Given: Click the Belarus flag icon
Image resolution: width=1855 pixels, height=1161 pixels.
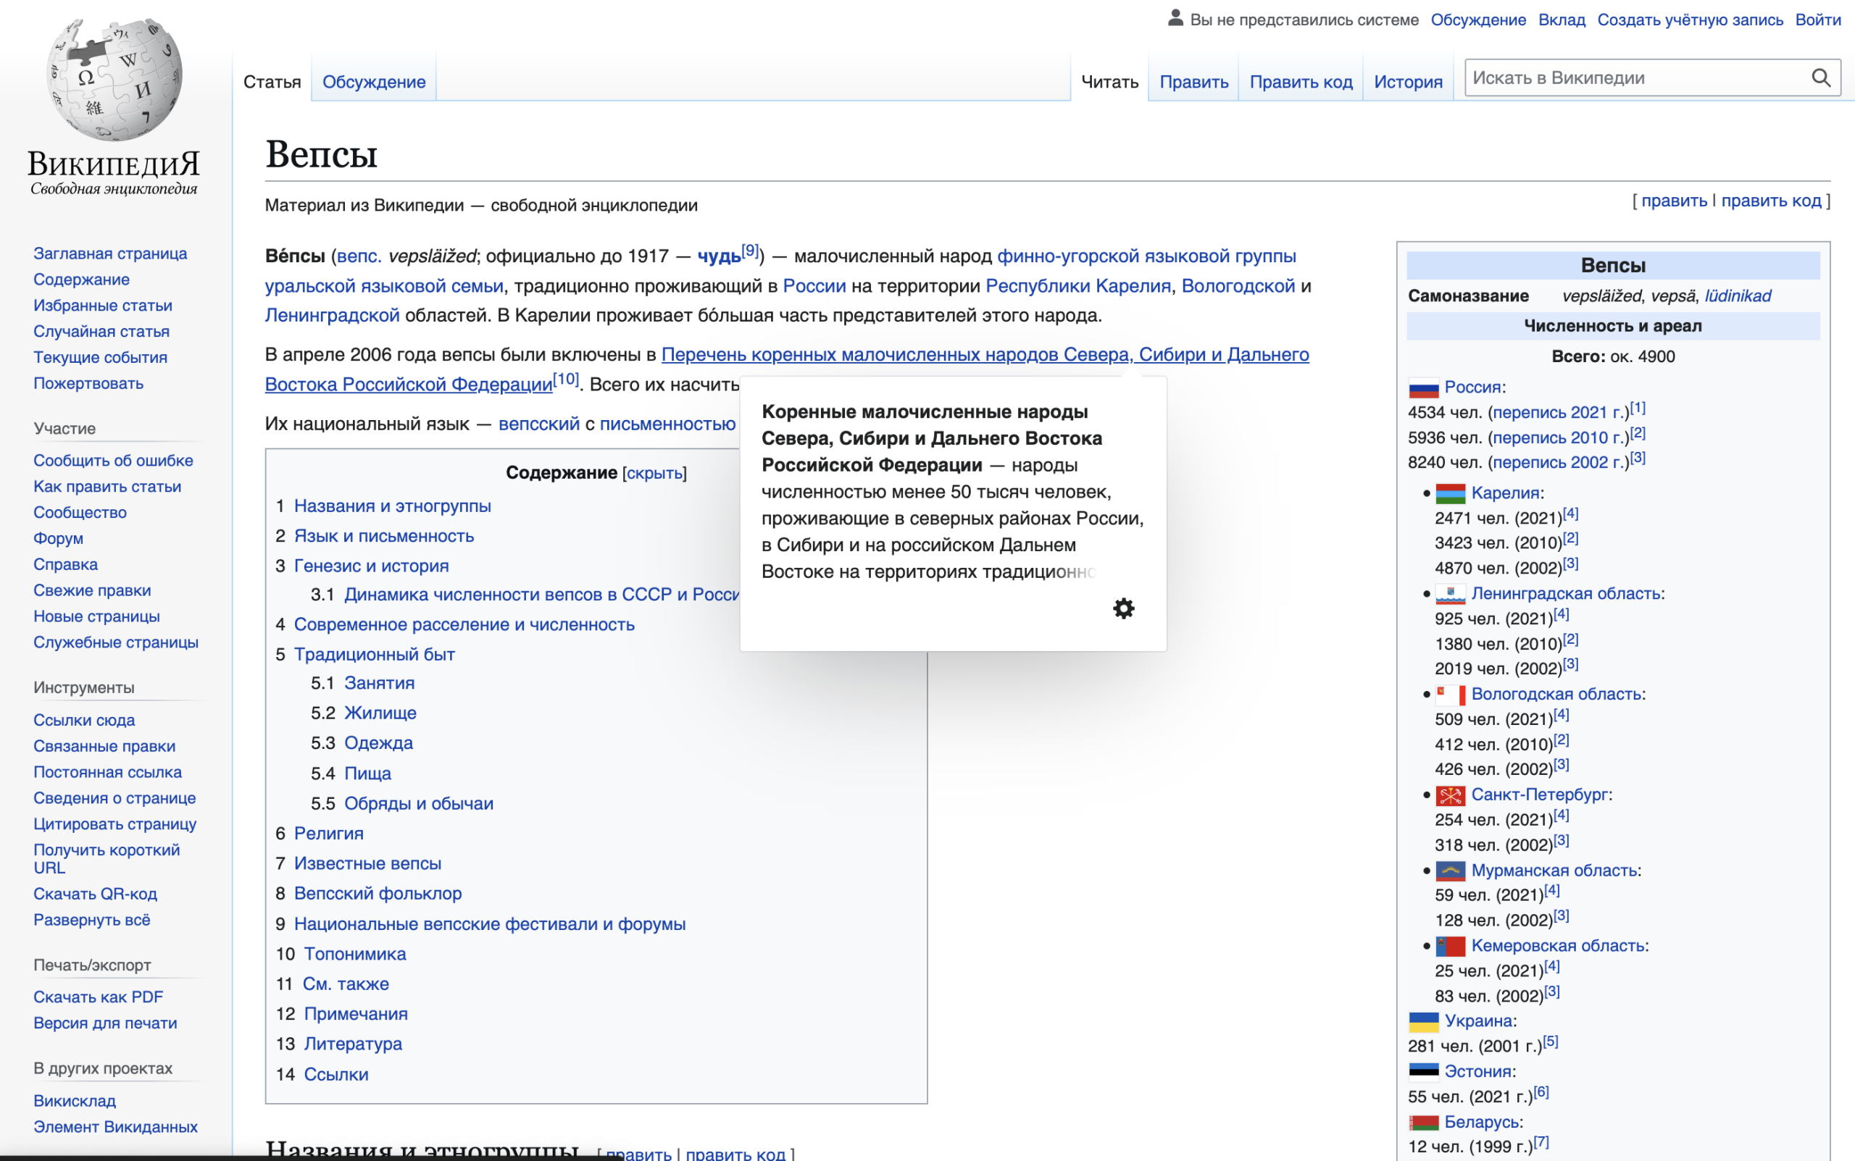Looking at the screenshot, I should (1423, 1123).
